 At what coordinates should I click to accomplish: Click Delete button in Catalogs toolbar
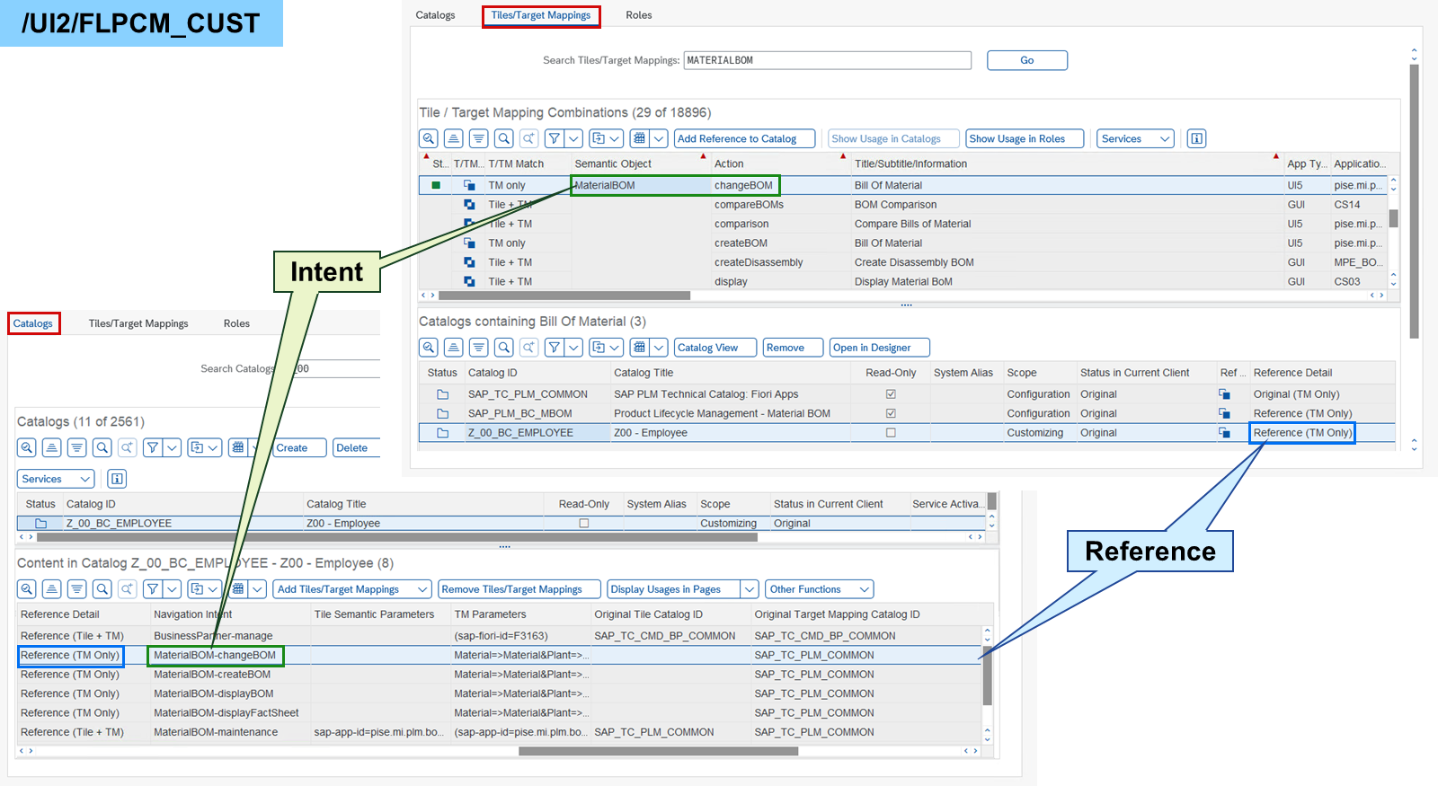[356, 447]
